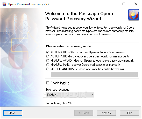Select AUTOMATIC MAIL recovery mode
This screenshot has width=142, height=119.
[x=47, y=56]
